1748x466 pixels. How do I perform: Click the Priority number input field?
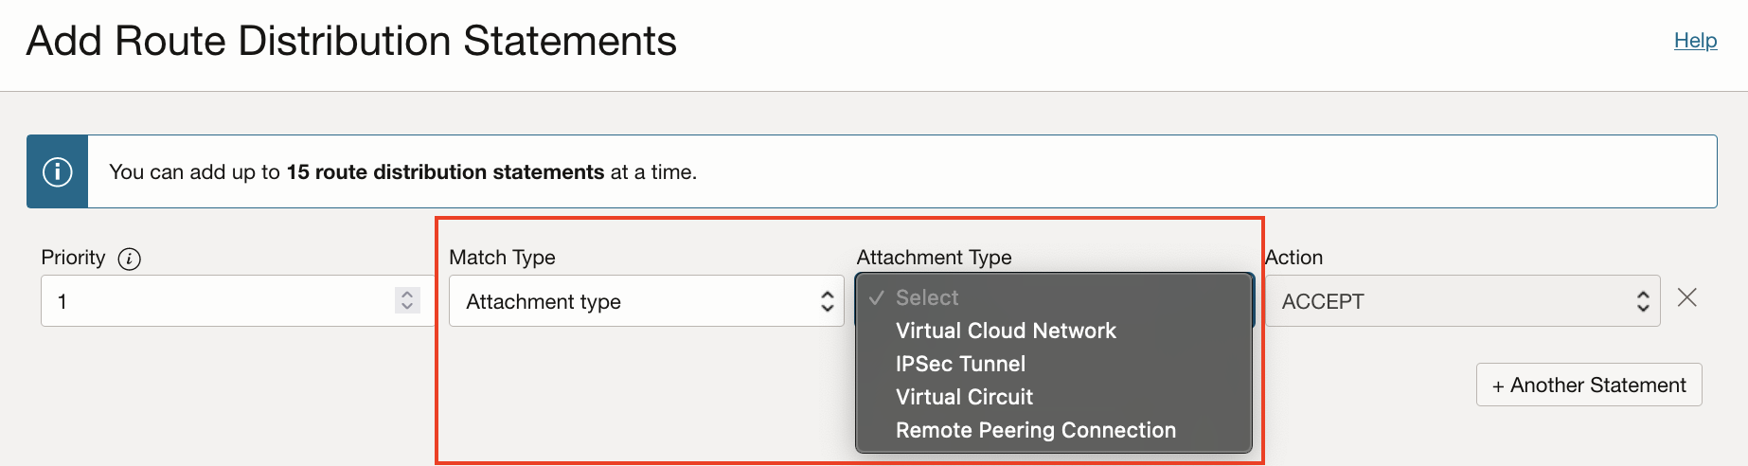(x=218, y=301)
